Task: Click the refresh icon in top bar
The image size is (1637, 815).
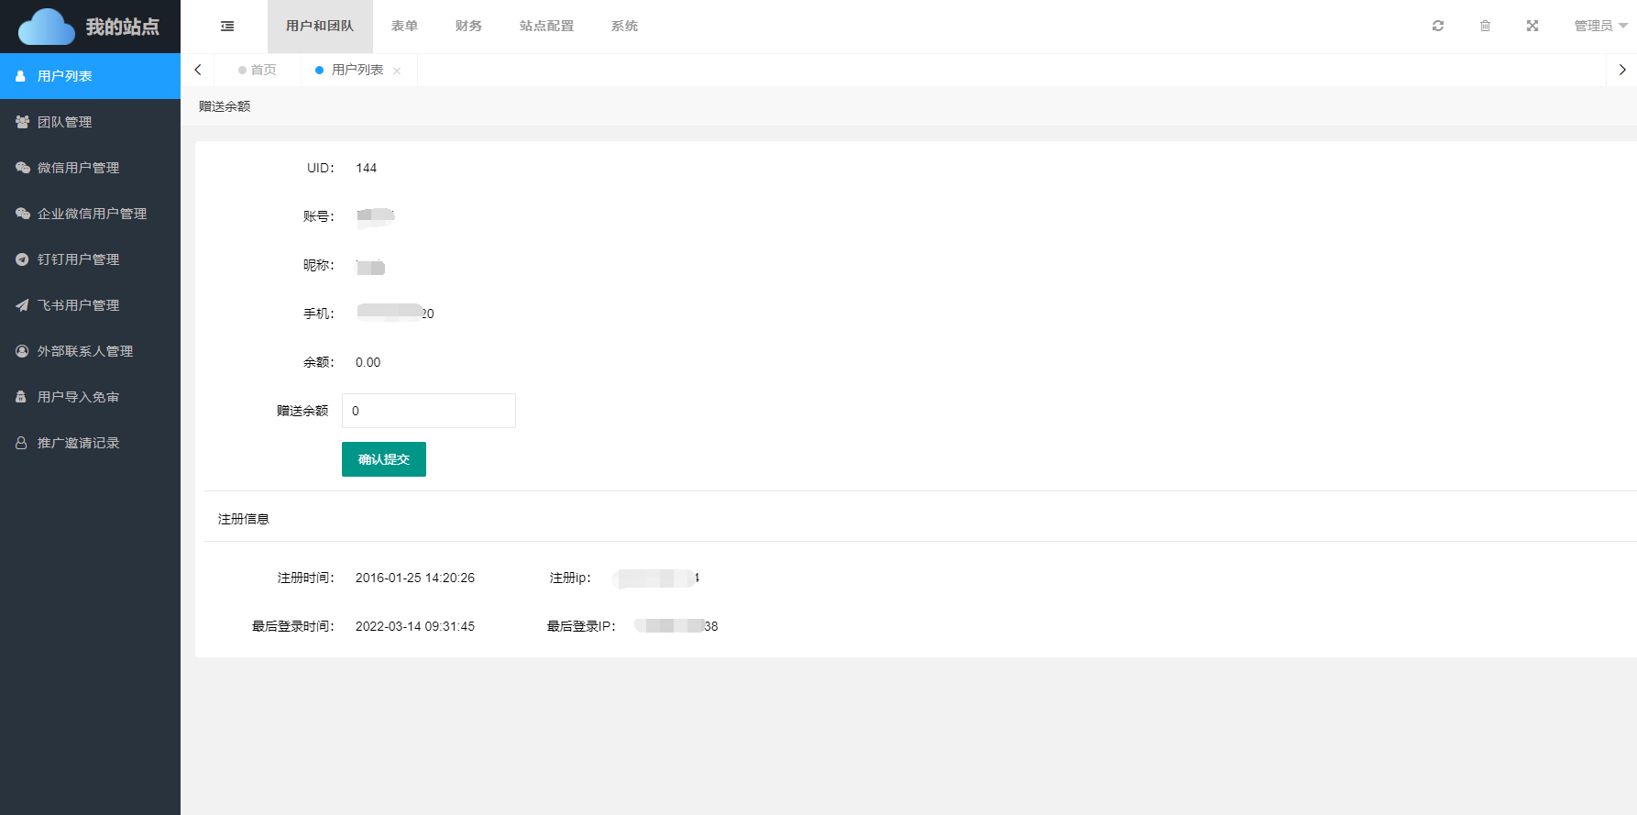Action: pyautogui.click(x=1437, y=27)
